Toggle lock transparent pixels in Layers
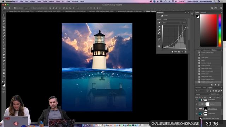Viewport: 226px width, 127px height. 200,97
